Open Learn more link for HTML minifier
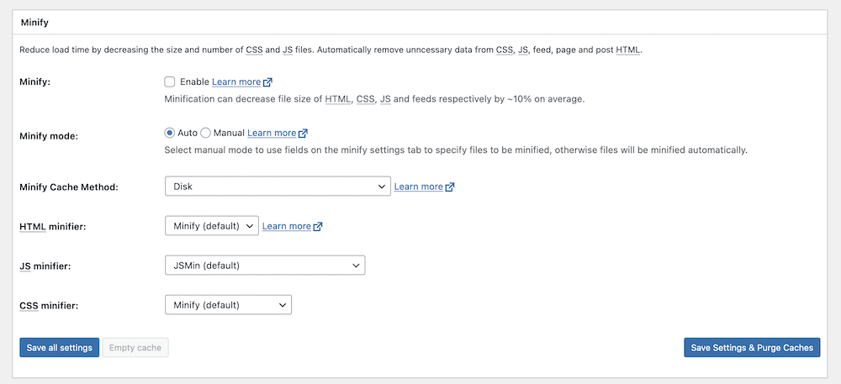This screenshot has height=384, width=841. [287, 226]
